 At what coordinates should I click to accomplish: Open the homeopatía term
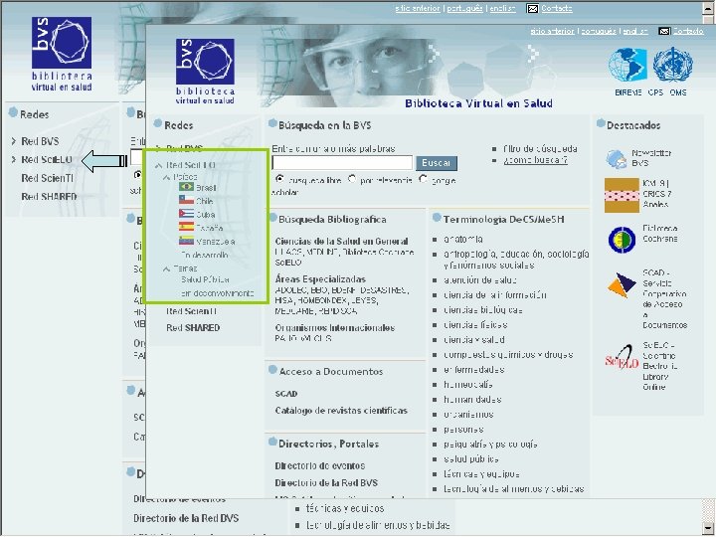click(468, 385)
